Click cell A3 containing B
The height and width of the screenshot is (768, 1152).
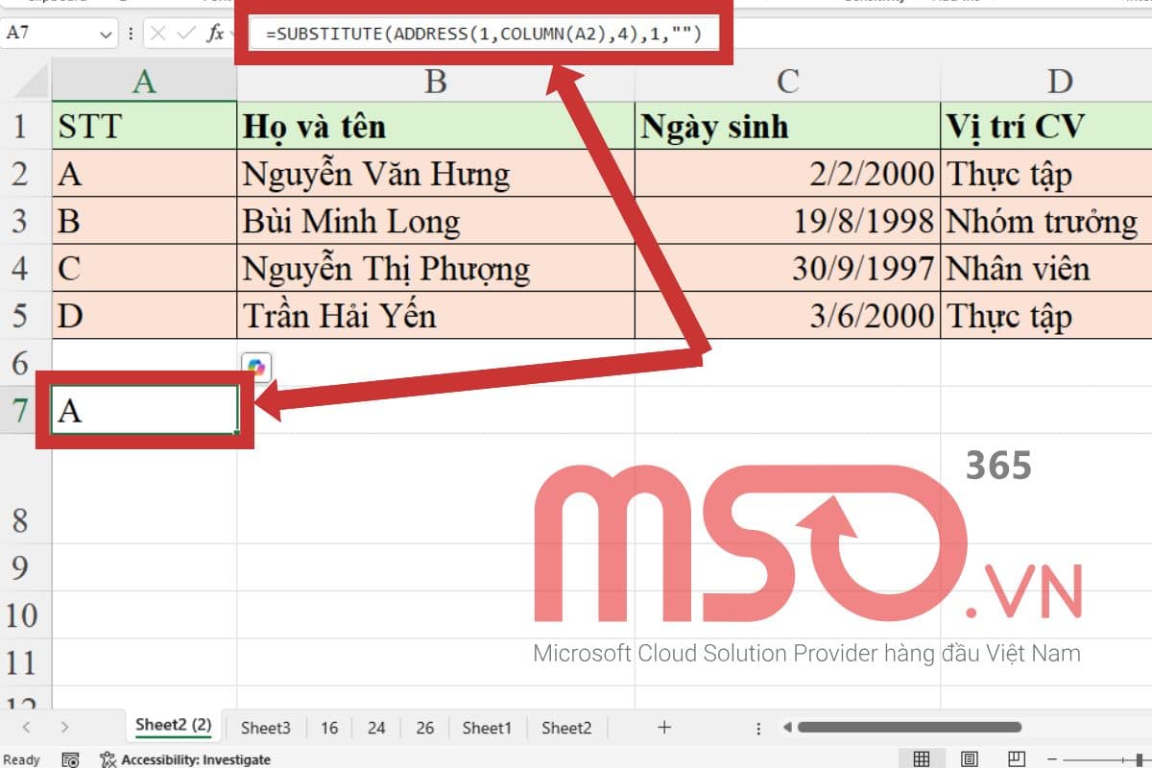[144, 221]
